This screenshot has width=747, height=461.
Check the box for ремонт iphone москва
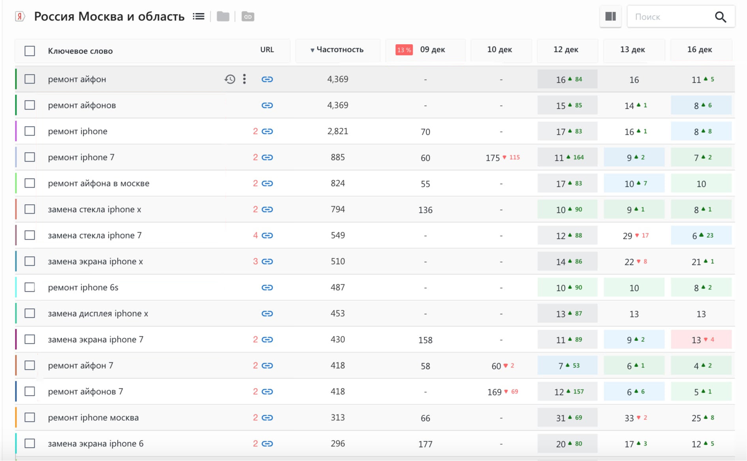30,417
